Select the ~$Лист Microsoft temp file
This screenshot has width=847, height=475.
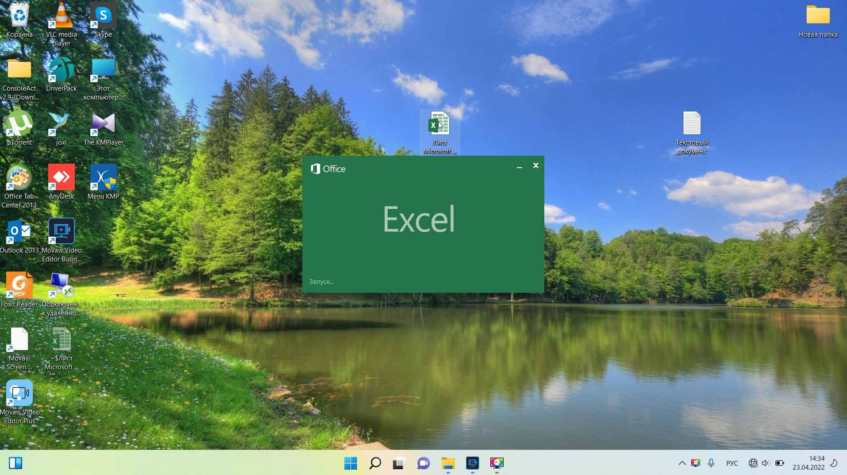pos(61,349)
